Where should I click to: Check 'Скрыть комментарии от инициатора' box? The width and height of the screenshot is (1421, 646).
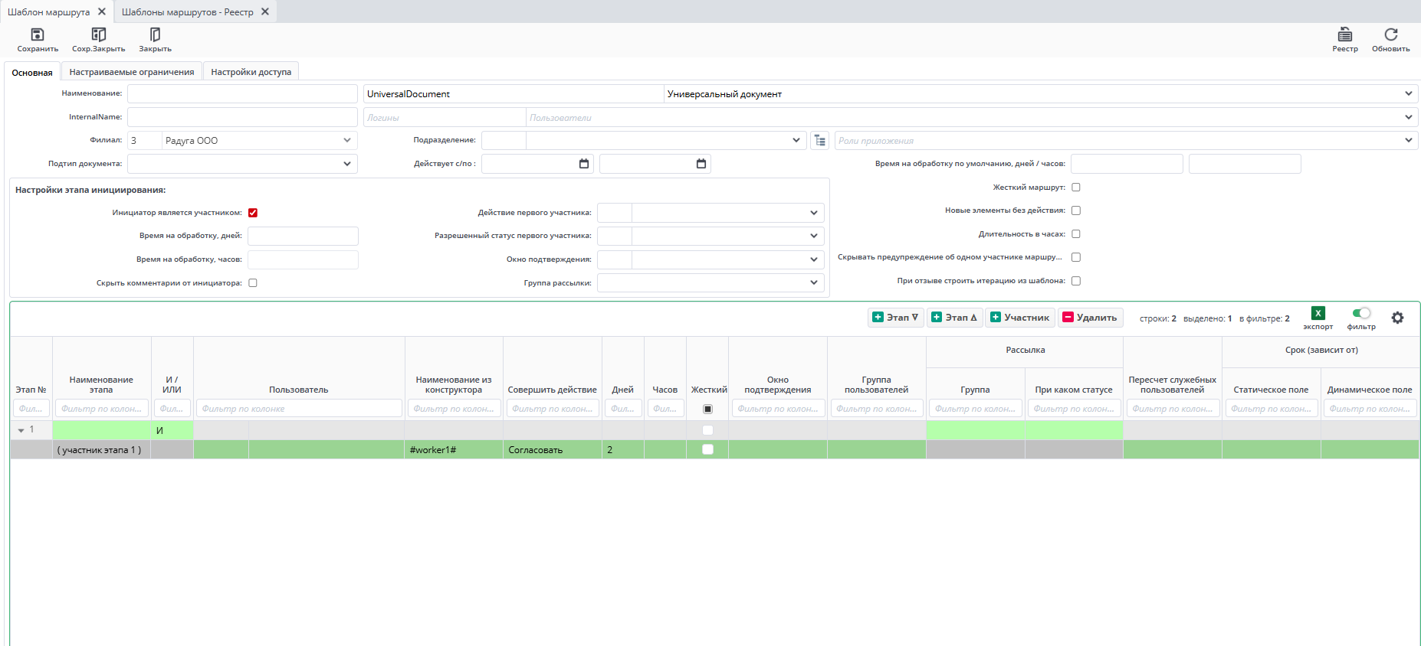pyautogui.click(x=253, y=283)
